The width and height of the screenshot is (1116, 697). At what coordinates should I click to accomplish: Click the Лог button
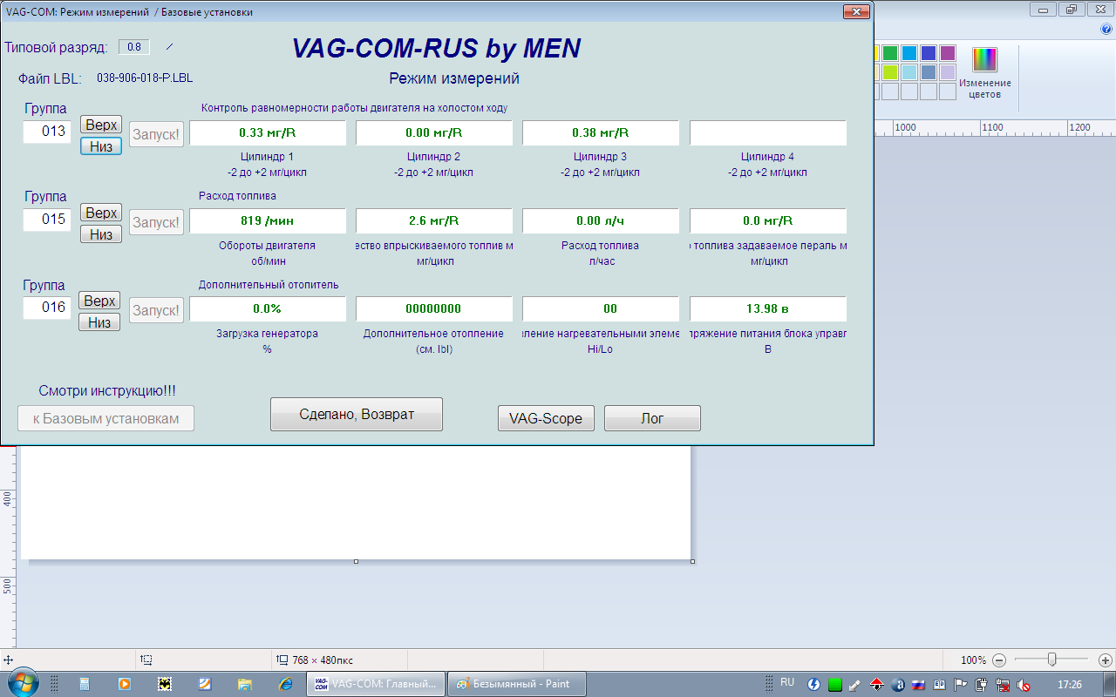pyautogui.click(x=652, y=418)
